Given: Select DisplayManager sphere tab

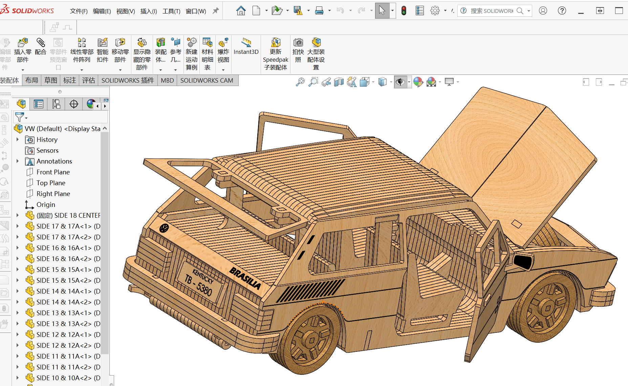Looking at the screenshot, I should pyautogui.click(x=91, y=104).
